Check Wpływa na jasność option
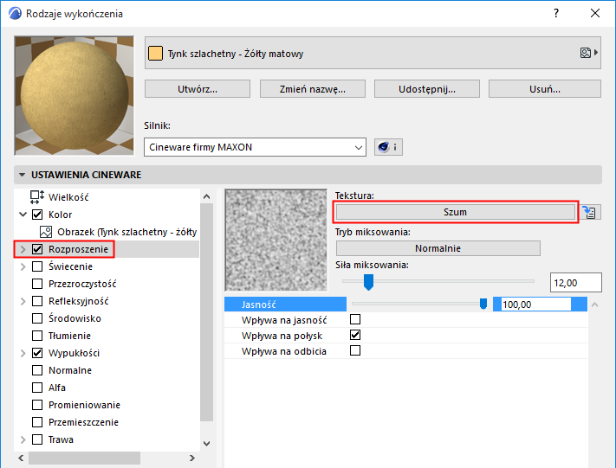616x468 pixels. 355,319
